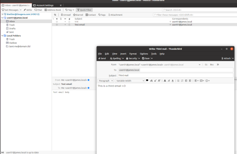Viewport: 237px width, 154px height.
Task: Apply underline formatting in compose toolbar
Action: point(173,81)
